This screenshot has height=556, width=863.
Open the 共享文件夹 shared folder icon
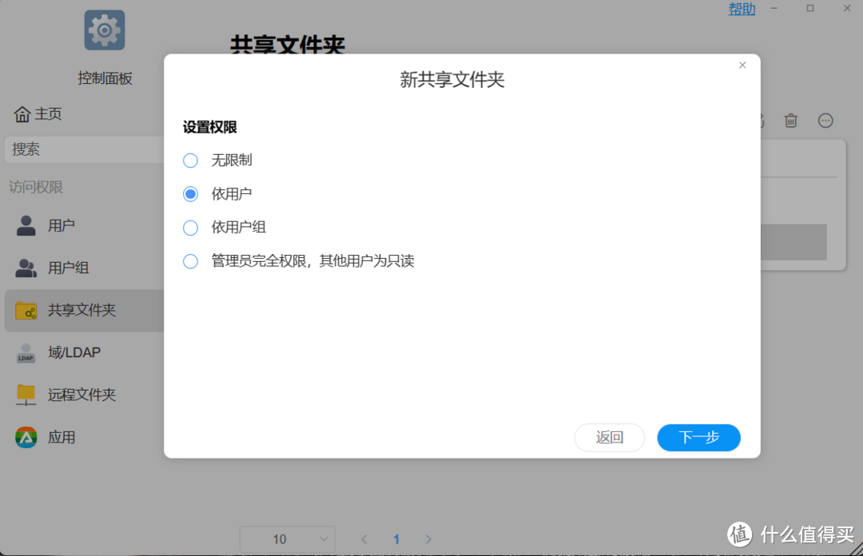[26, 311]
